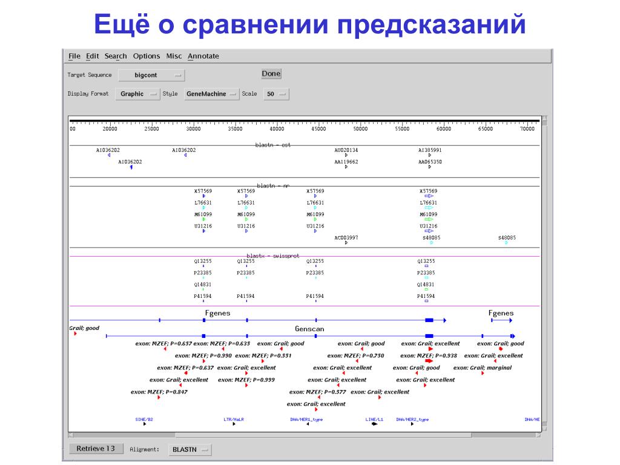Click the 'exon: MZEF; P=0.577' label

click(x=317, y=392)
